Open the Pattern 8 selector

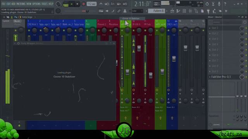point(157,11)
